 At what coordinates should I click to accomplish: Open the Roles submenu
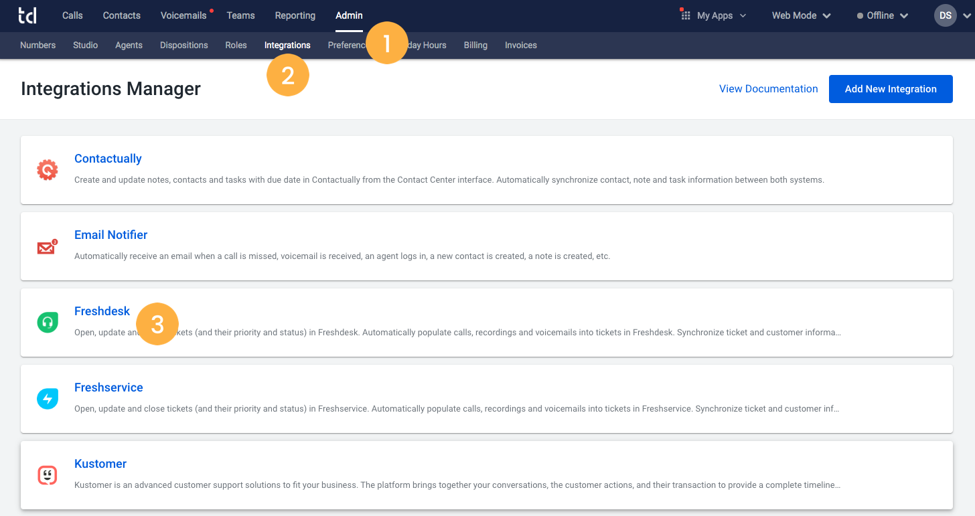236,46
